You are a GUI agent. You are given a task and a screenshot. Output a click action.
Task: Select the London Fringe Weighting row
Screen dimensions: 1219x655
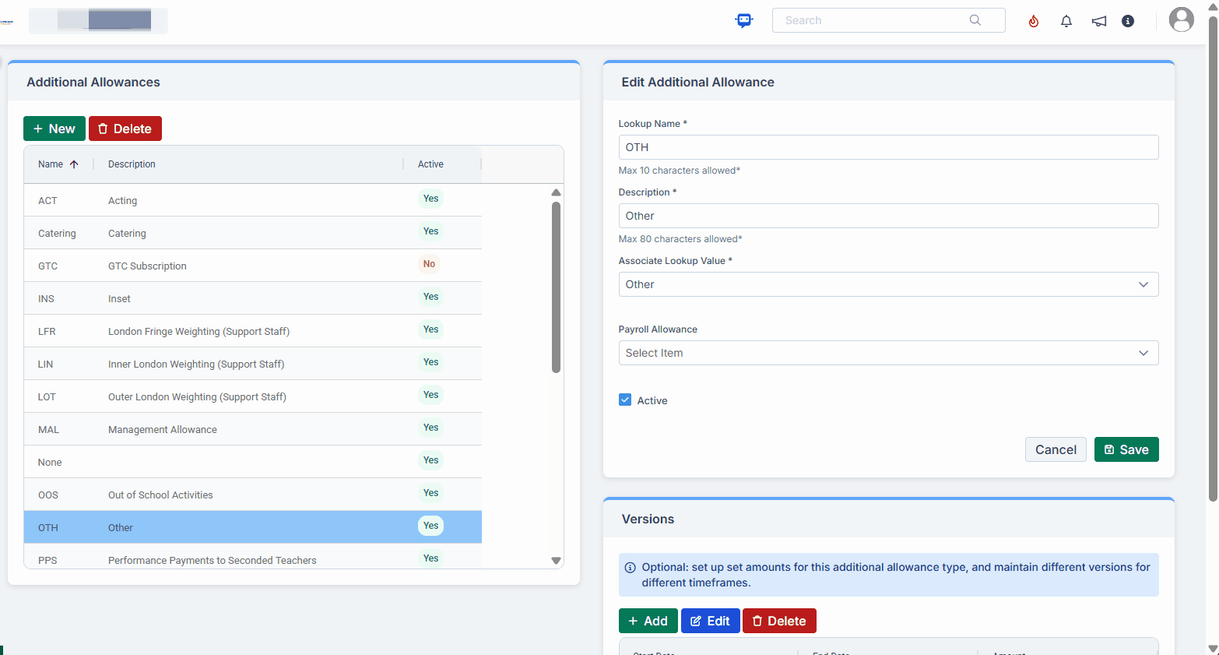pyautogui.click(x=253, y=331)
